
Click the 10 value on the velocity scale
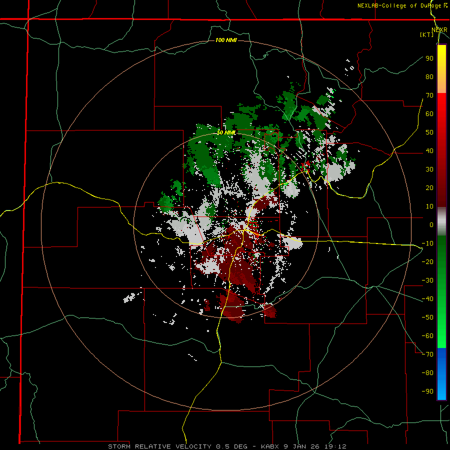(429, 206)
